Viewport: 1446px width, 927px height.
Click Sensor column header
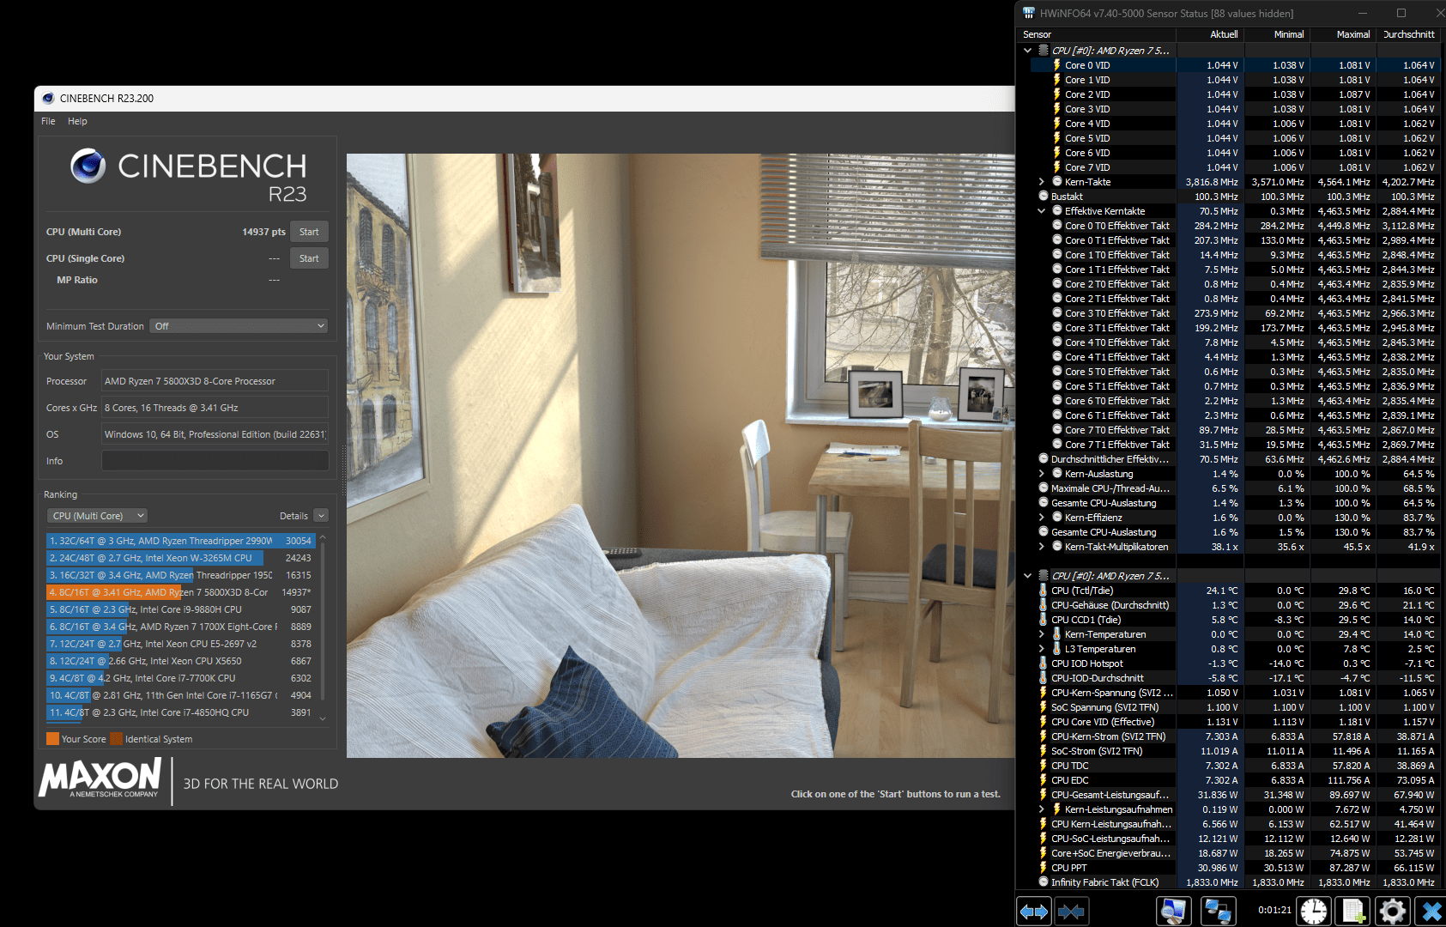click(1097, 34)
